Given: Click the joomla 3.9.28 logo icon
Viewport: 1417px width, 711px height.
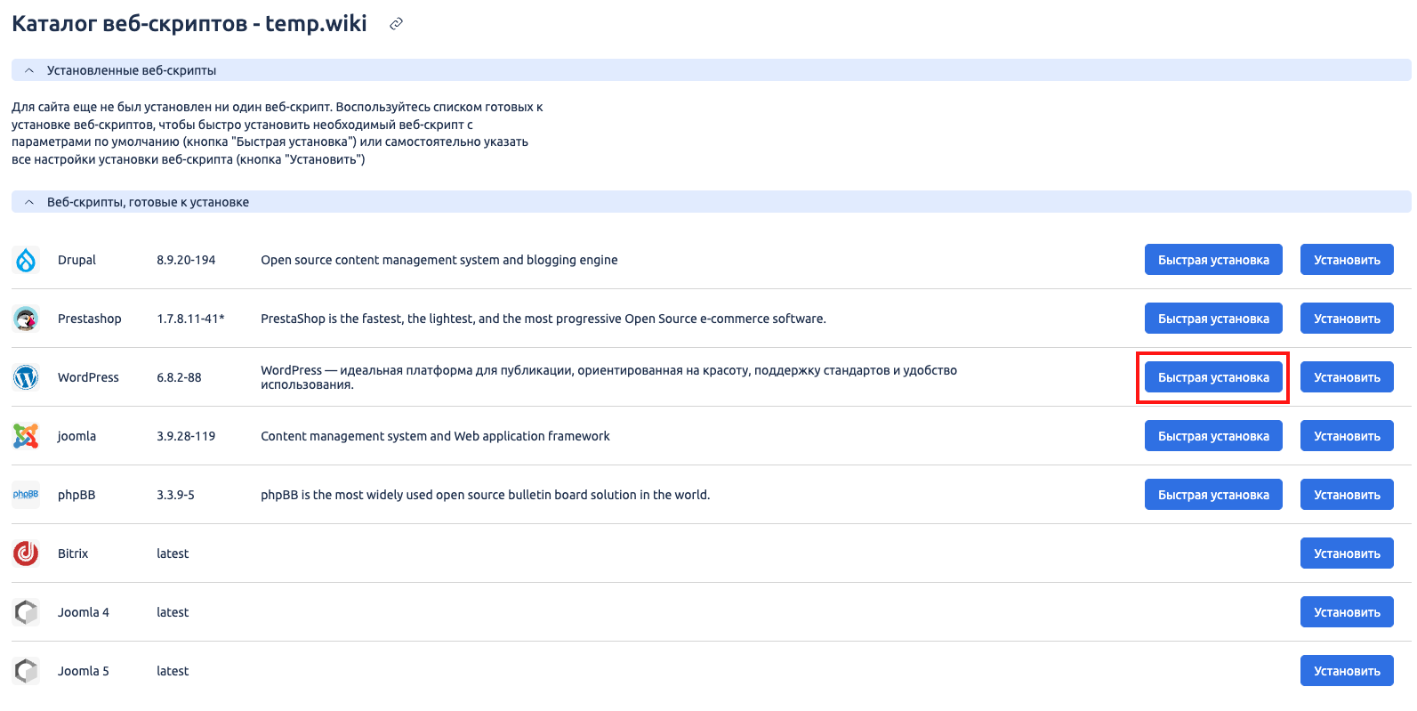Looking at the screenshot, I should (26, 436).
